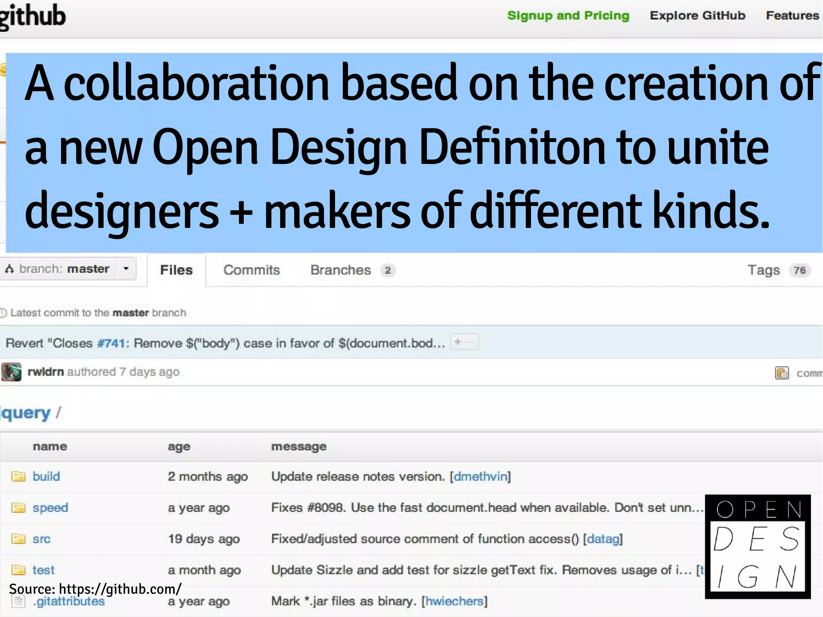Viewport: 823px width, 617px height.
Task: Open rwldrn author profile link
Action: (x=45, y=371)
